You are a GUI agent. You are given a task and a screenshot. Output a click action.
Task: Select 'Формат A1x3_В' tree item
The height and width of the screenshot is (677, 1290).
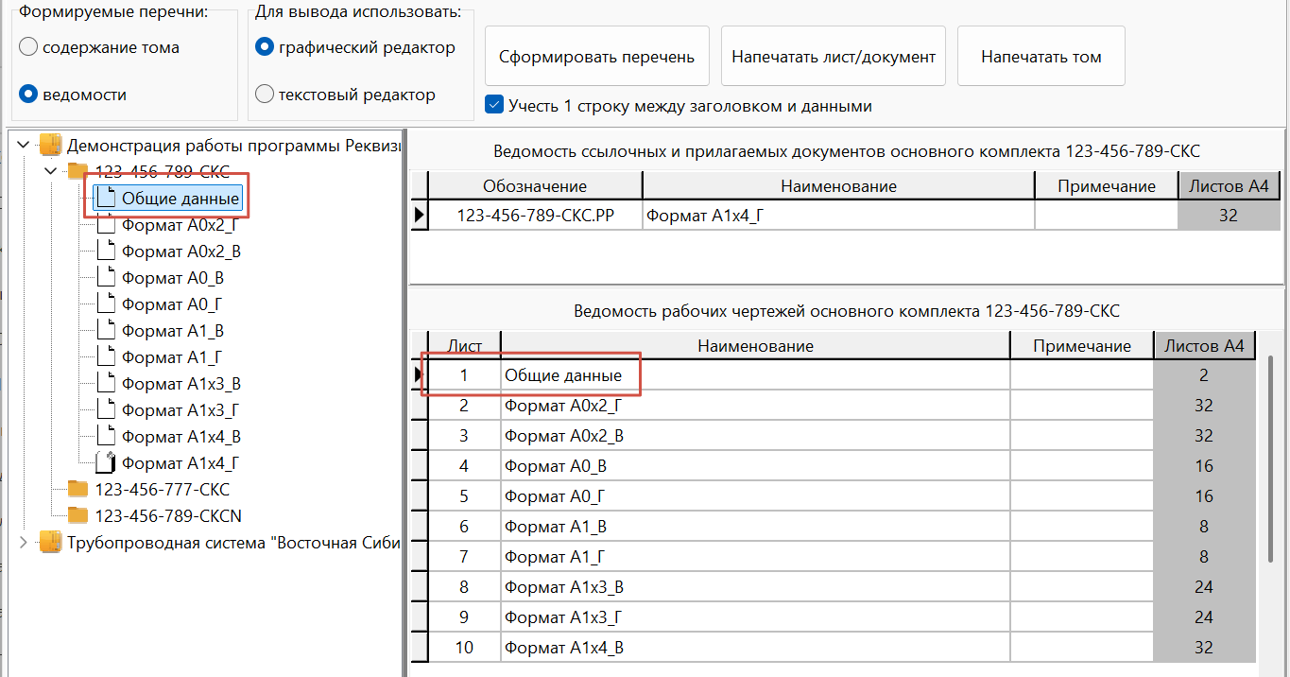point(181,384)
